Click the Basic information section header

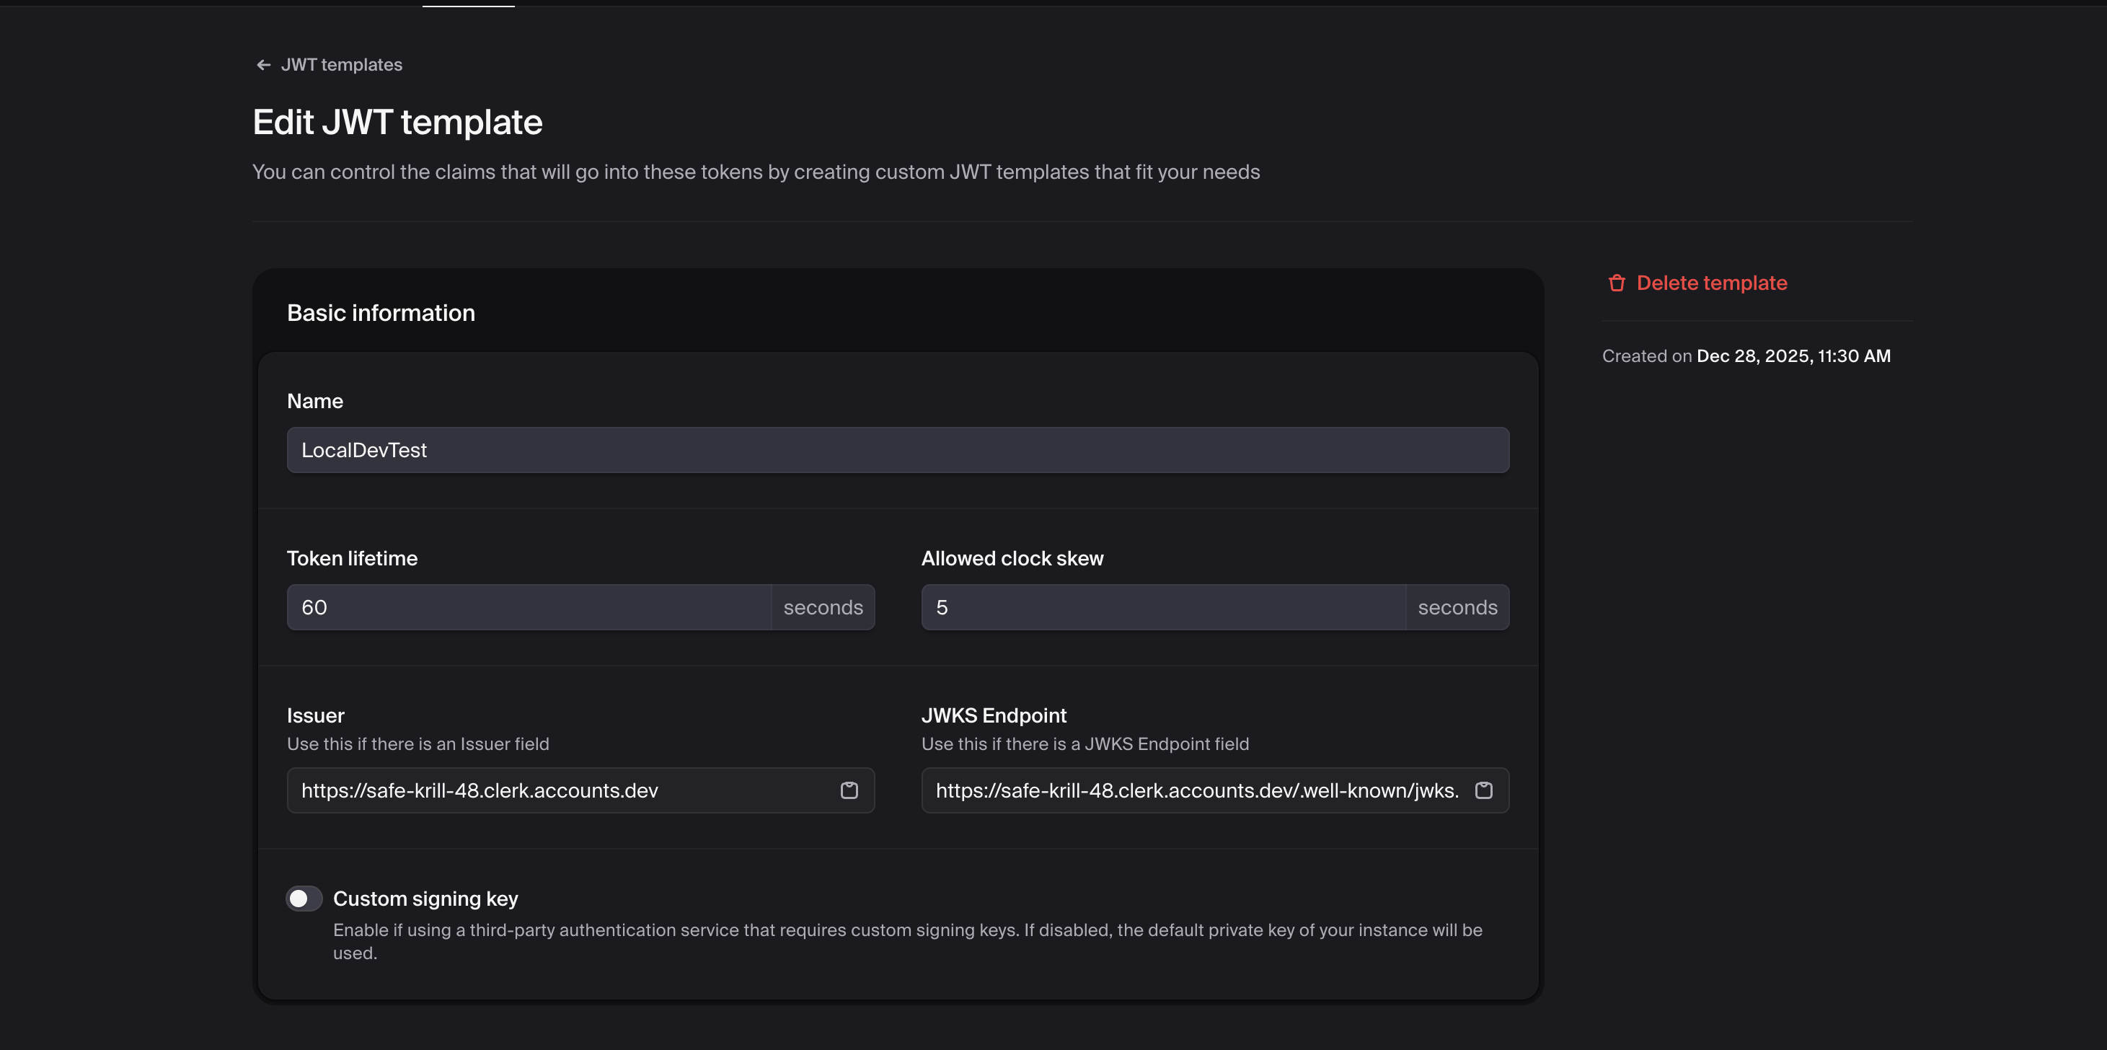pos(380,313)
